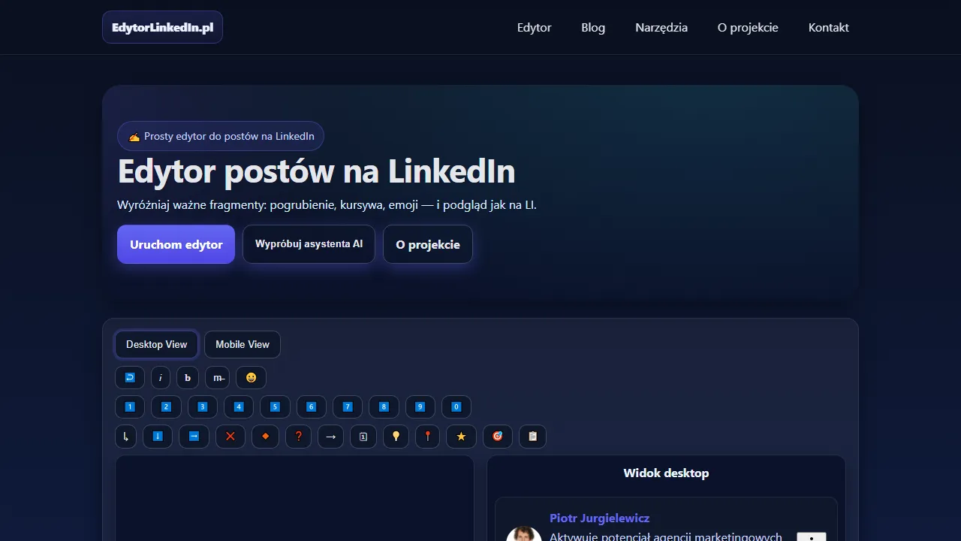The image size is (961, 541).
Task: Click the Uruchom edytor button
Action: tap(175, 244)
